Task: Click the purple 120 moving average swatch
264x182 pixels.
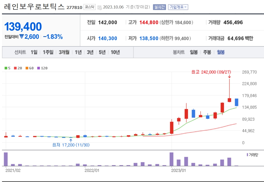Action: [38, 68]
